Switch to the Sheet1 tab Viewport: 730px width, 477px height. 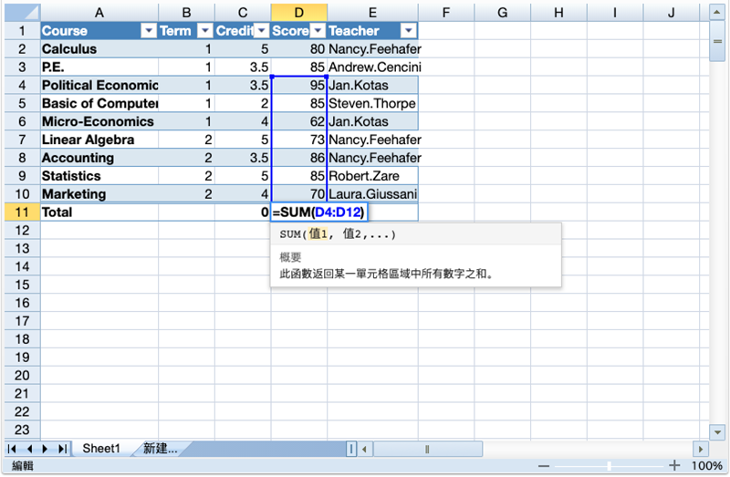pos(100,449)
